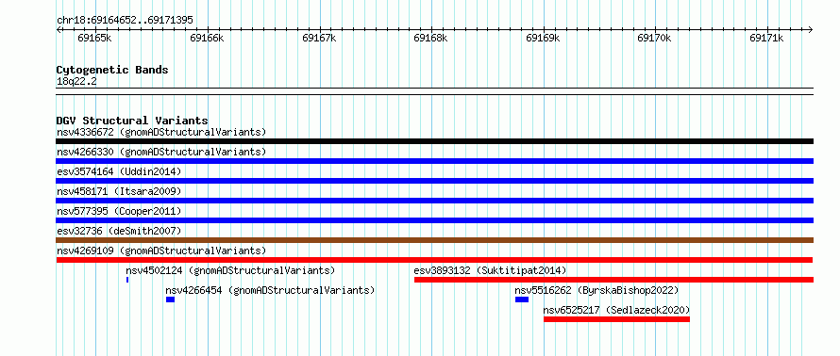Click the nsv4269109 gnomAD variant label
This screenshot has height=356, width=840.
coord(161,251)
